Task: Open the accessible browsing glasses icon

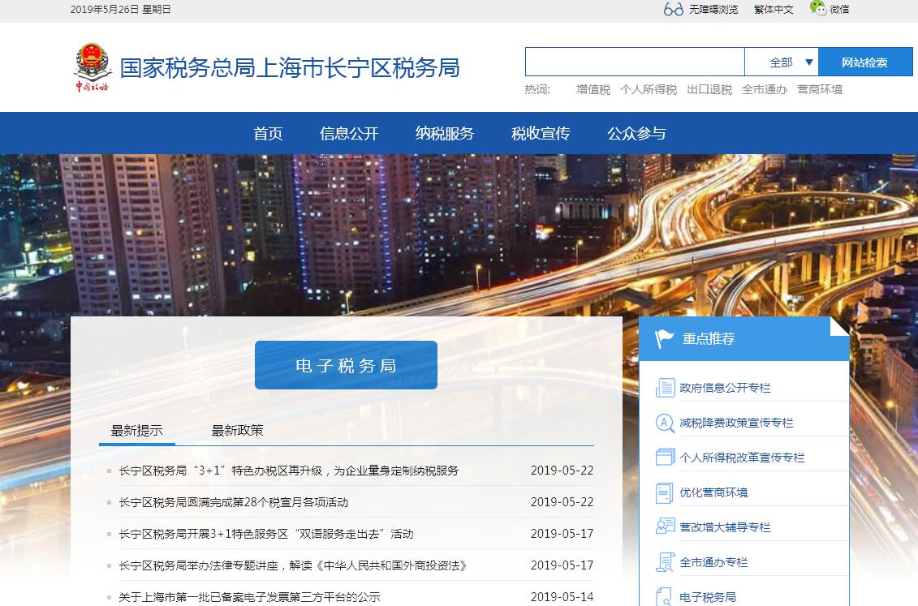Action: 673,10
